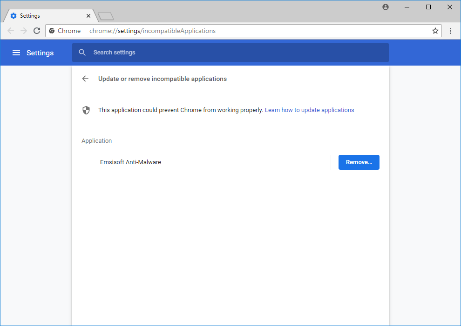Go back using the arrow beside page title

click(85, 79)
